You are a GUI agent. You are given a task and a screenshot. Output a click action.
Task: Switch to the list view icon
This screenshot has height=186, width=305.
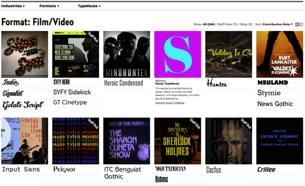[301, 24]
